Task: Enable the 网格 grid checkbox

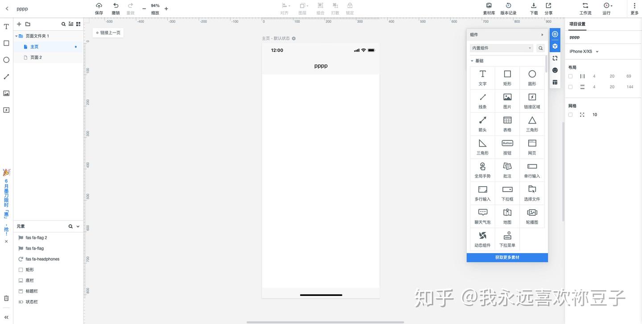Action: tap(570, 115)
